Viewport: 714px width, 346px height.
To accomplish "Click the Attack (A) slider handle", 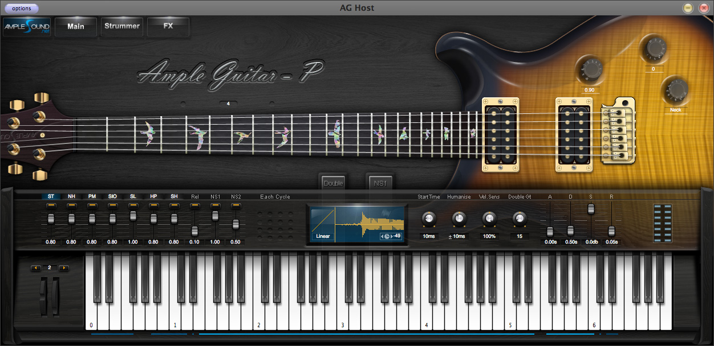I will (550, 232).
